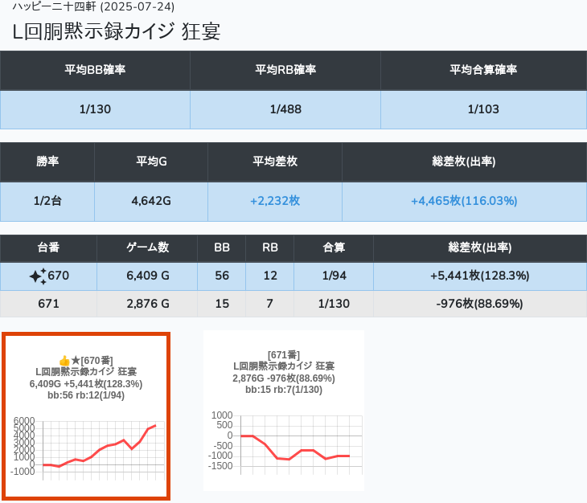Image resolution: width=587 pixels, height=503 pixels.
Task: Sort by the 合算 column header
Action: [x=334, y=247]
